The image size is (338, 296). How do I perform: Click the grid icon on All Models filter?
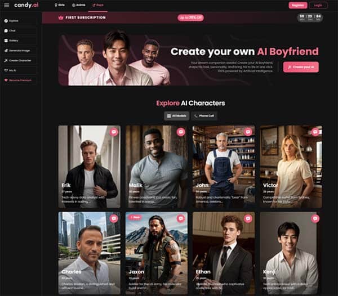point(169,116)
